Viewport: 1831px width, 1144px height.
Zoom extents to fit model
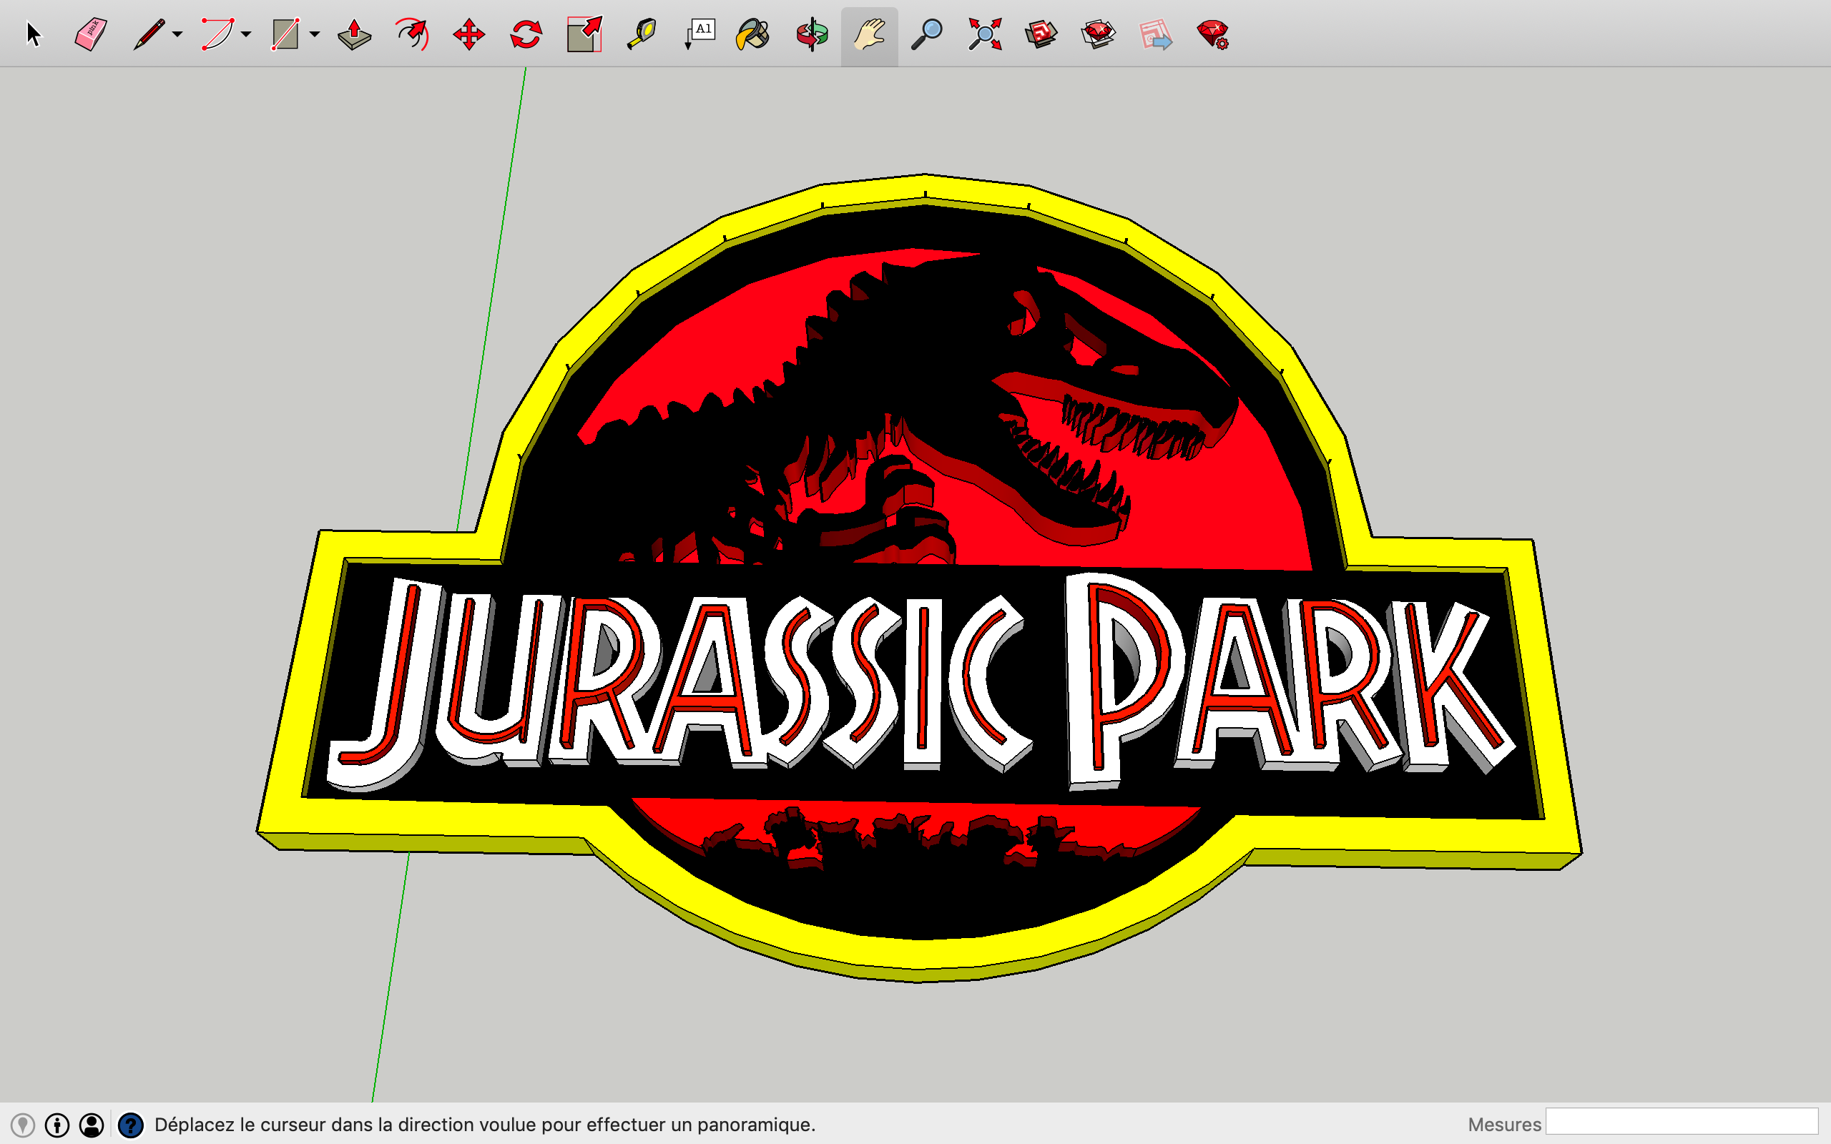pos(984,35)
